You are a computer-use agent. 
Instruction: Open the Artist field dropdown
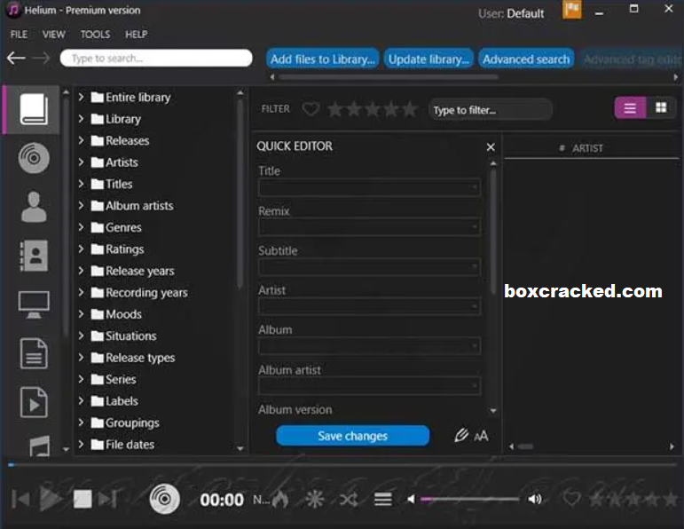tap(475, 307)
